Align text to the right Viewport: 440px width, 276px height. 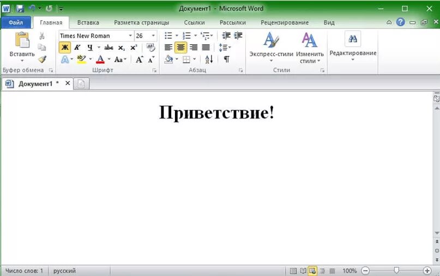[x=194, y=47]
